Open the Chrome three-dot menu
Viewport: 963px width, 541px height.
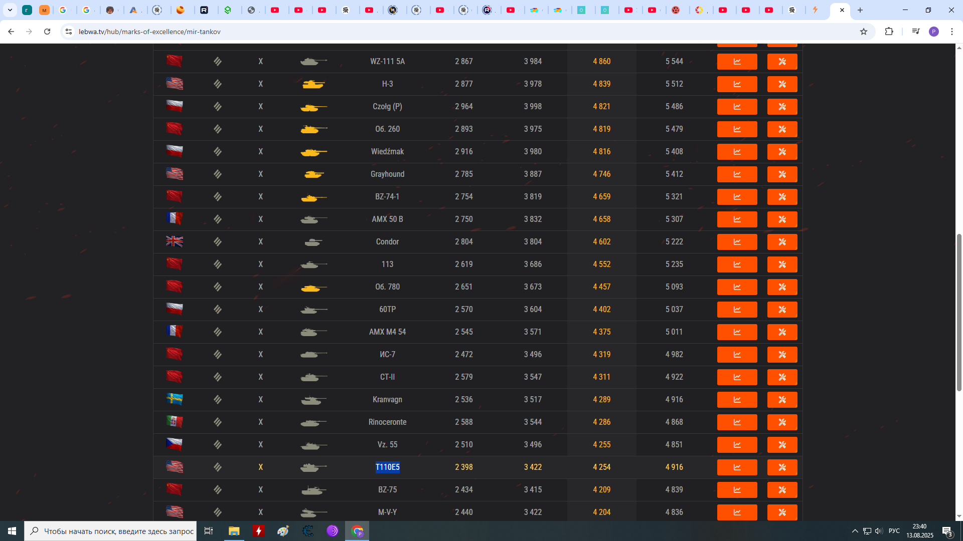[x=951, y=32]
